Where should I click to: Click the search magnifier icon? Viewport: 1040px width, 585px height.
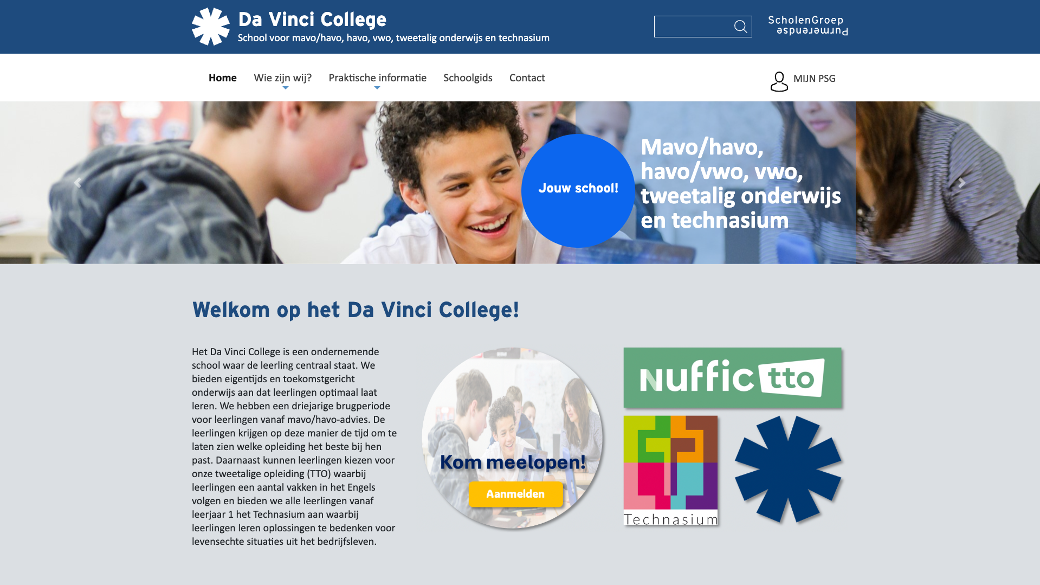click(740, 27)
